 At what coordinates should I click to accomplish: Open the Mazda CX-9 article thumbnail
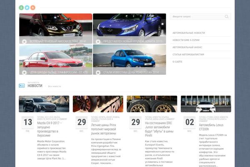[x=44, y=104]
